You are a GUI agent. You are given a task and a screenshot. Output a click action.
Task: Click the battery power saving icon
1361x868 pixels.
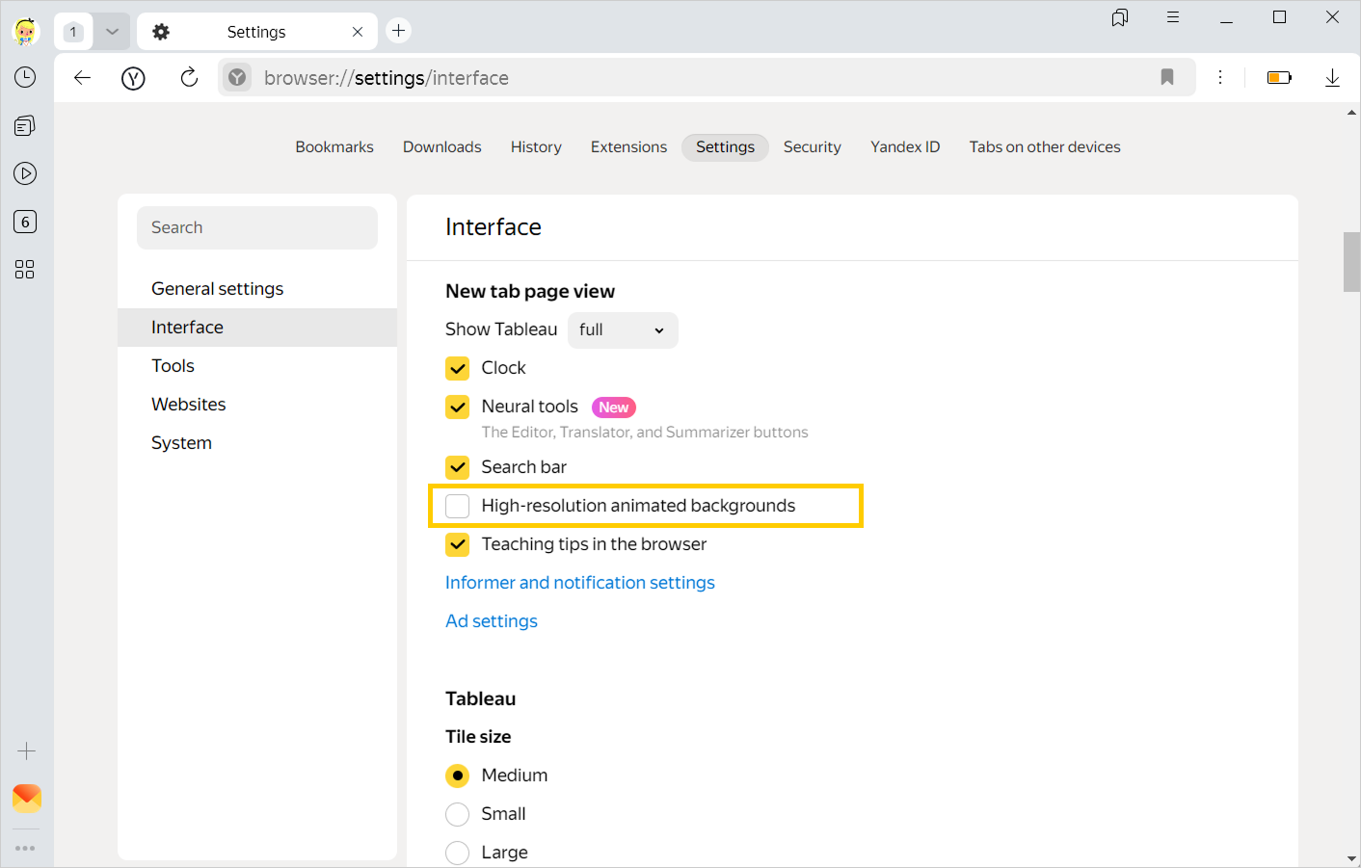click(1279, 78)
